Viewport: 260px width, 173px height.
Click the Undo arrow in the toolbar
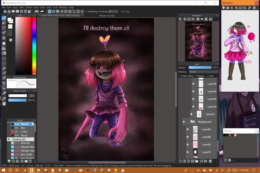(37, 11)
